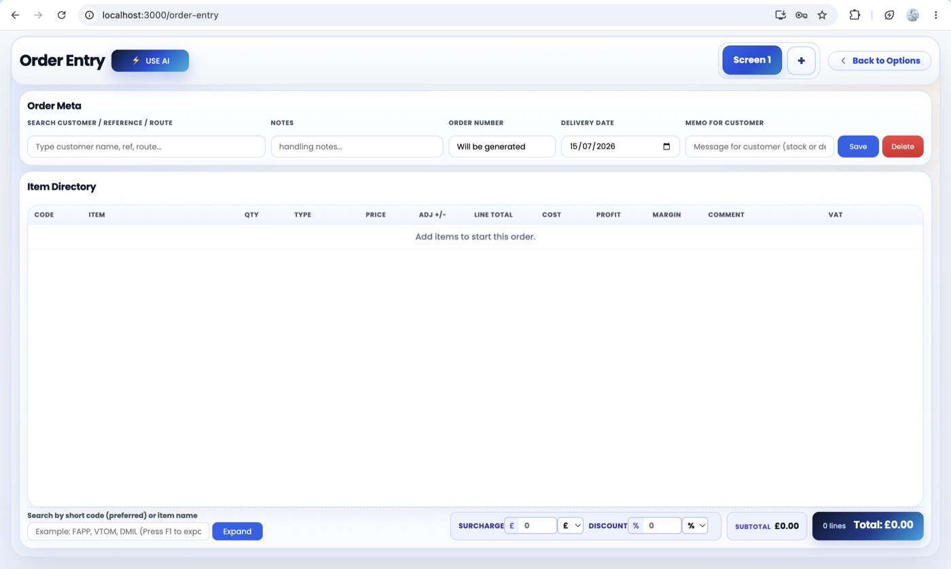Screen dimensions: 951x569
Task: Save the order
Action: pyautogui.click(x=858, y=146)
